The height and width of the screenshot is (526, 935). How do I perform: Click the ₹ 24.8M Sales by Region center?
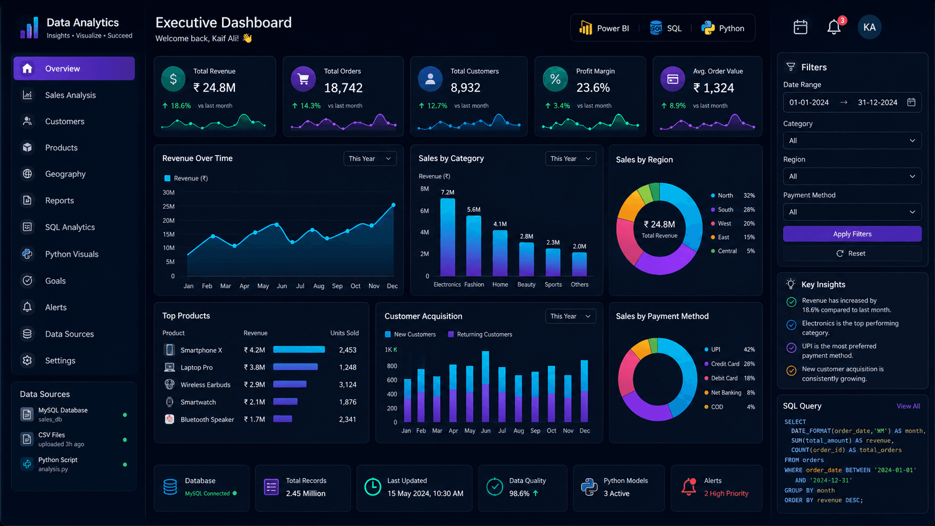click(659, 224)
